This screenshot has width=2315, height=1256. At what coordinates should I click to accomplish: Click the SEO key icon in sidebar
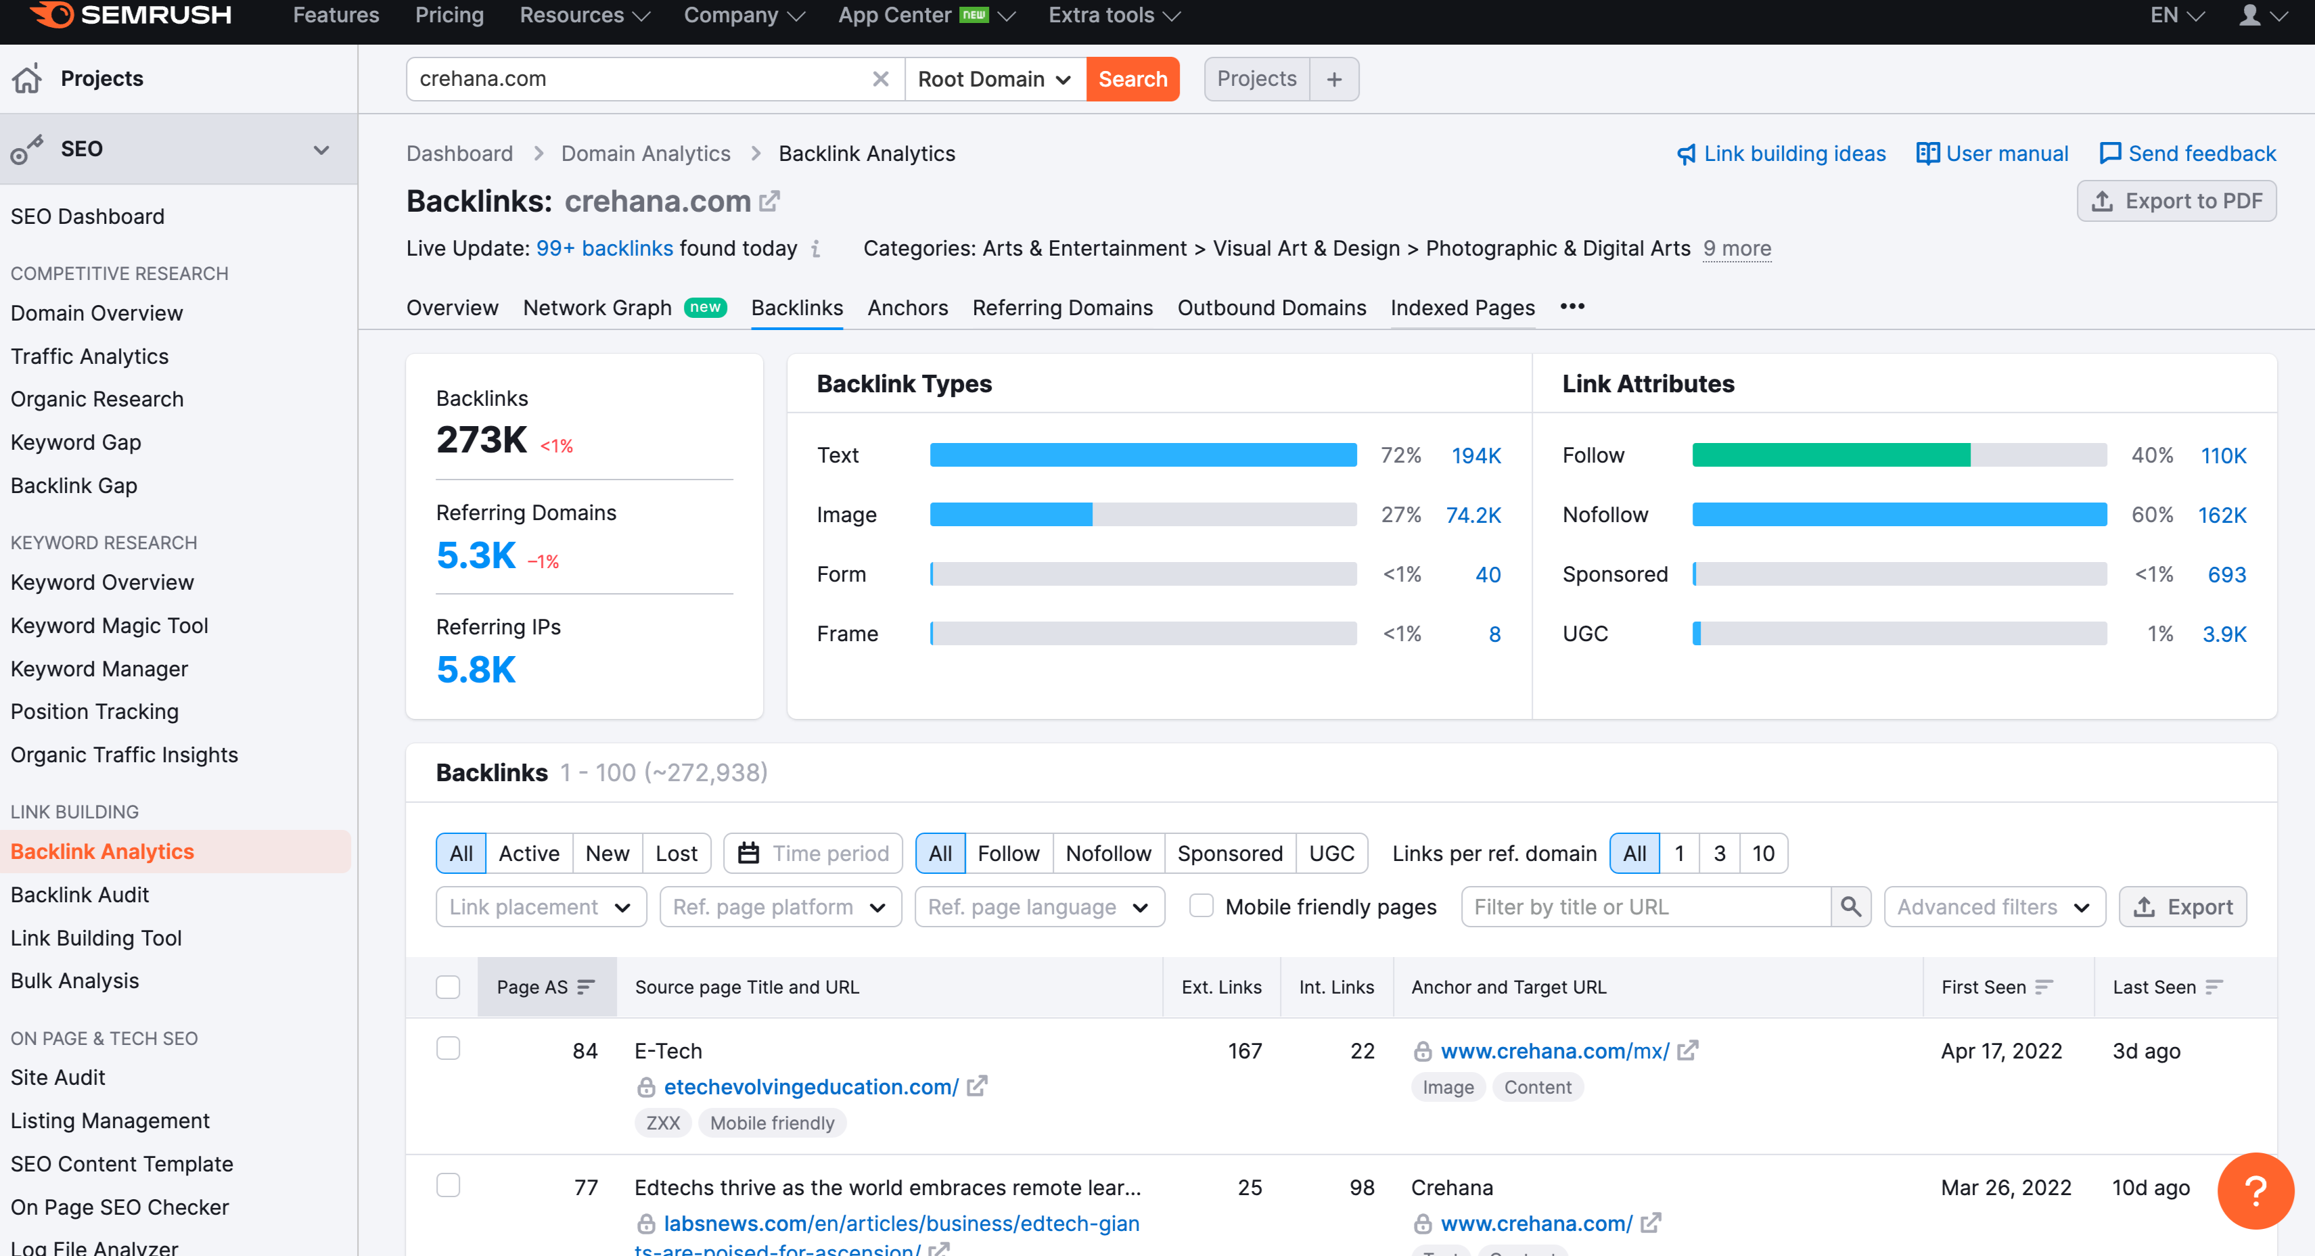pos(27,149)
